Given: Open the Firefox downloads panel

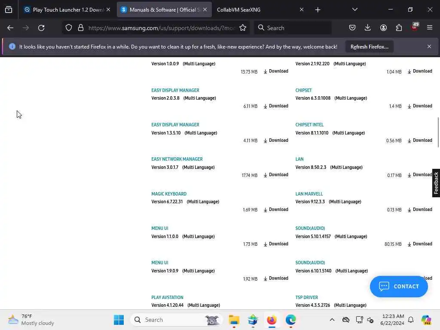Looking at the screenshot, I should [x=368, y=28].
